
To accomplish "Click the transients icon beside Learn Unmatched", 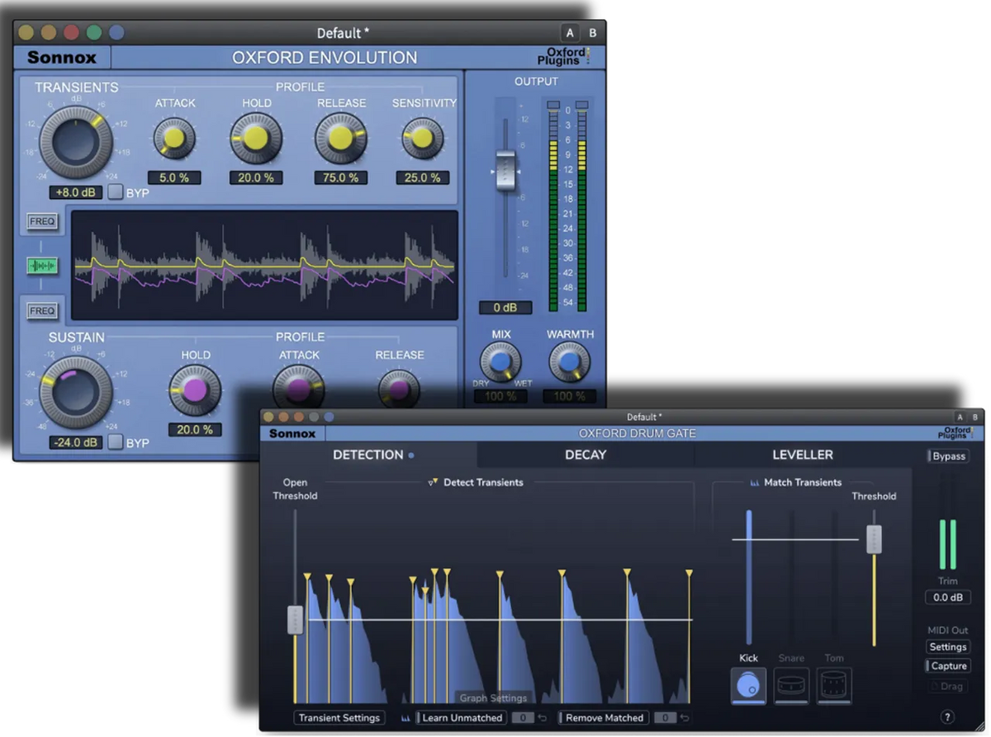I will point(406,718).
